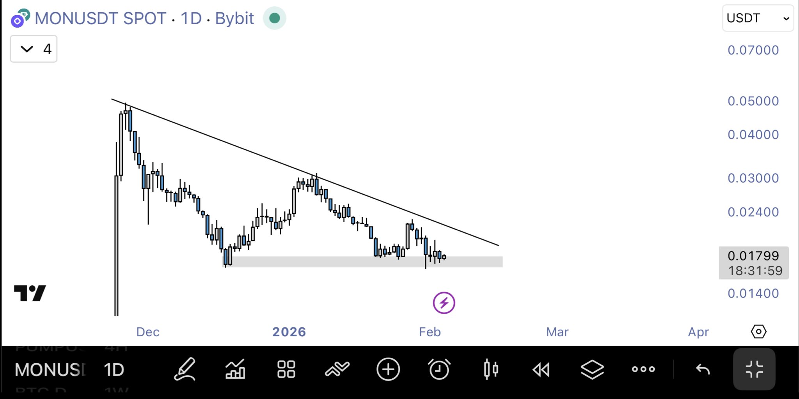This screenshot has height=399, width=799.
Task: Exit fullscreen using the collapse button
Action: (754, 369)
